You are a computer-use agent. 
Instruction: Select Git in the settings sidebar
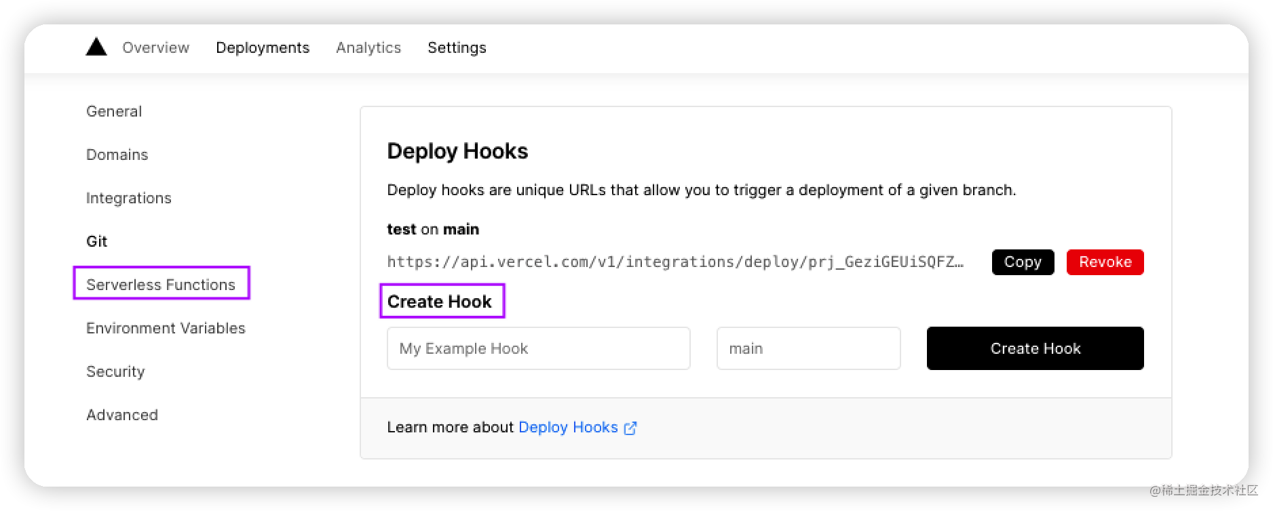(x=96, y=241)
